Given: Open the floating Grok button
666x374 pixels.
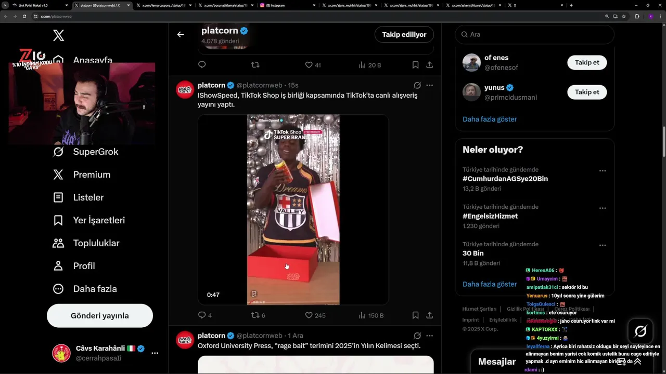Looking at the screenshot, I should point(641,331).
